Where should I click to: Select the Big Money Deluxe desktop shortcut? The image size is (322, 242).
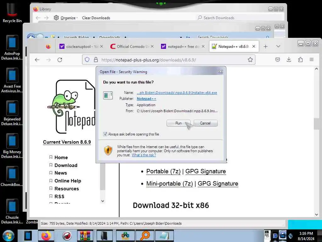12,146
